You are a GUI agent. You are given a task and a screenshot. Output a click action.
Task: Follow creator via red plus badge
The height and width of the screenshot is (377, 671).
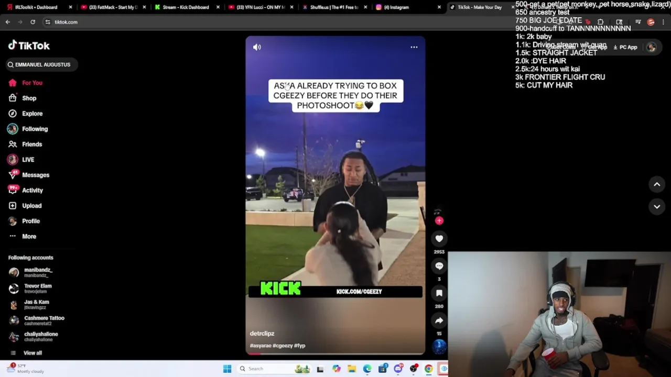(x=439, y=221)
